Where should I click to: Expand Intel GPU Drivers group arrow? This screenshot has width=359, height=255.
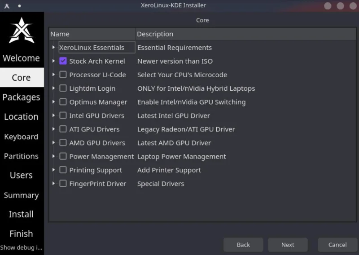(53, 115)
